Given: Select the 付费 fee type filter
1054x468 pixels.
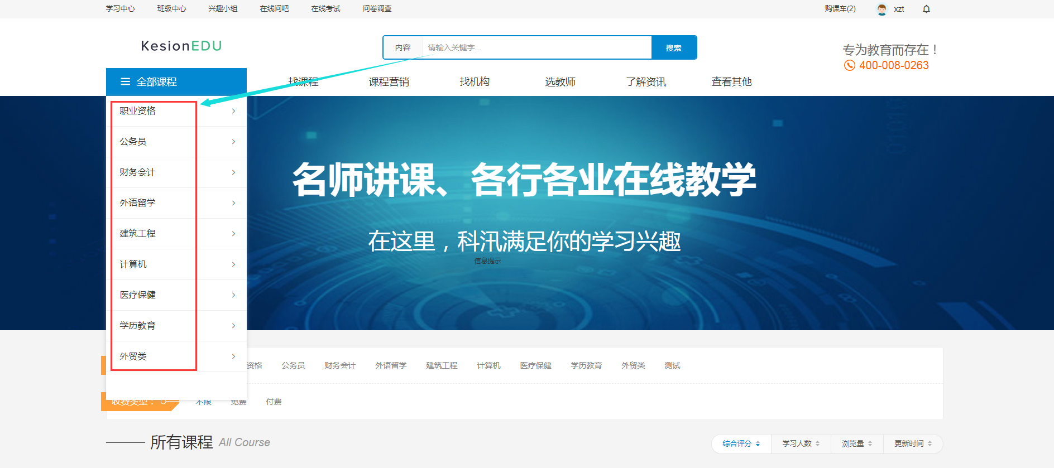Looking at the screenshot, I should (x=274, y=402).
